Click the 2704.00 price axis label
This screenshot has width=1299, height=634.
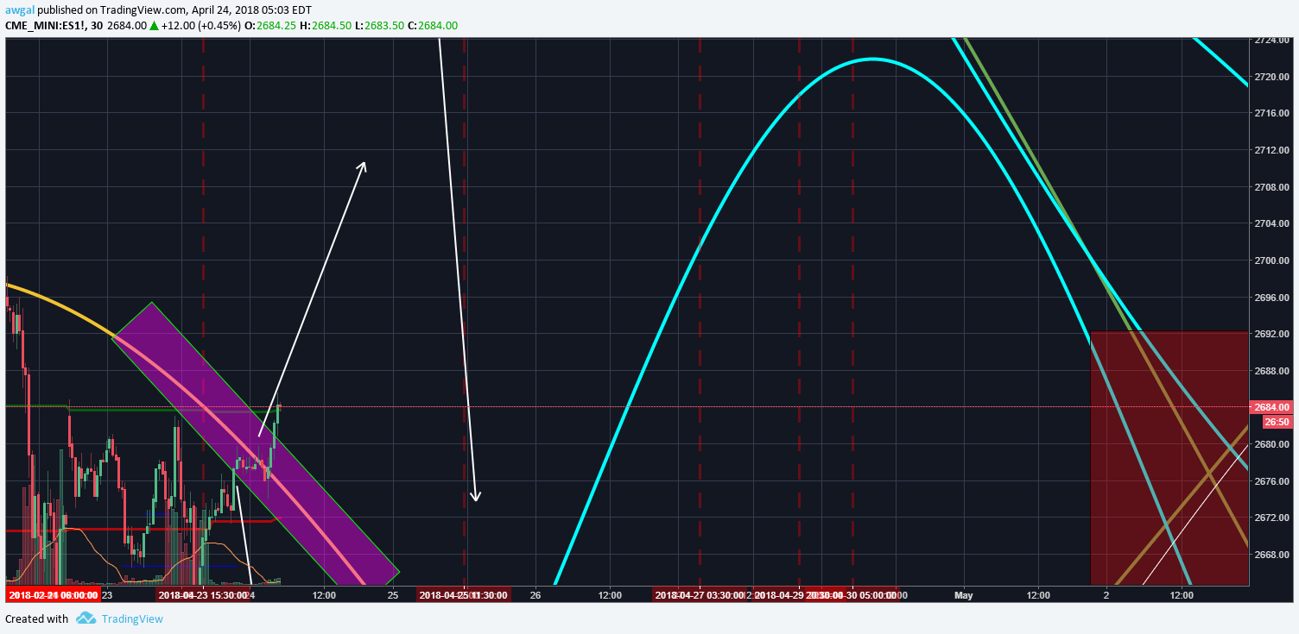click(1274, 223)
